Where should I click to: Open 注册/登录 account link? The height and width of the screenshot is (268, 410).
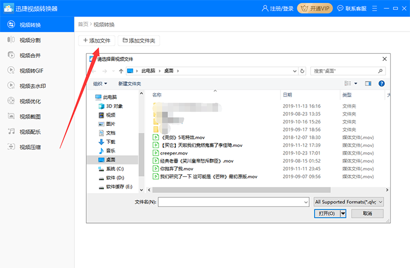tap(278, 9)
